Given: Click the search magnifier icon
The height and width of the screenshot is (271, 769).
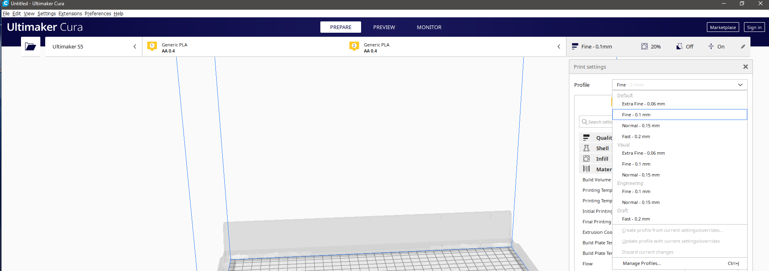Looking at the screenshot, I should [584, 122].
